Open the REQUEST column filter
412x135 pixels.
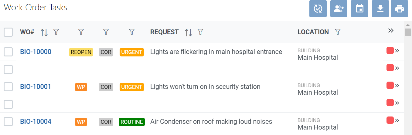[200, 32]
